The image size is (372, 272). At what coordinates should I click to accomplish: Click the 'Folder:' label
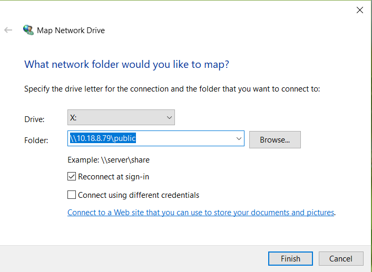pos(36,140)
